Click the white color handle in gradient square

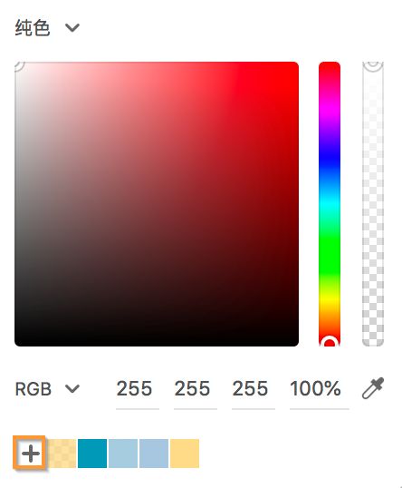18,65
